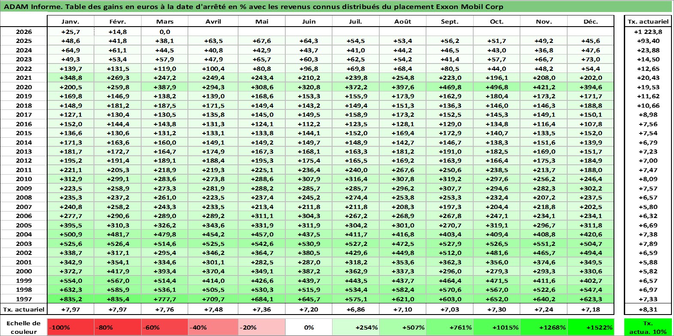
Task: Click the +93,40 actuarial rate for 2025
Action: point(648,41)
